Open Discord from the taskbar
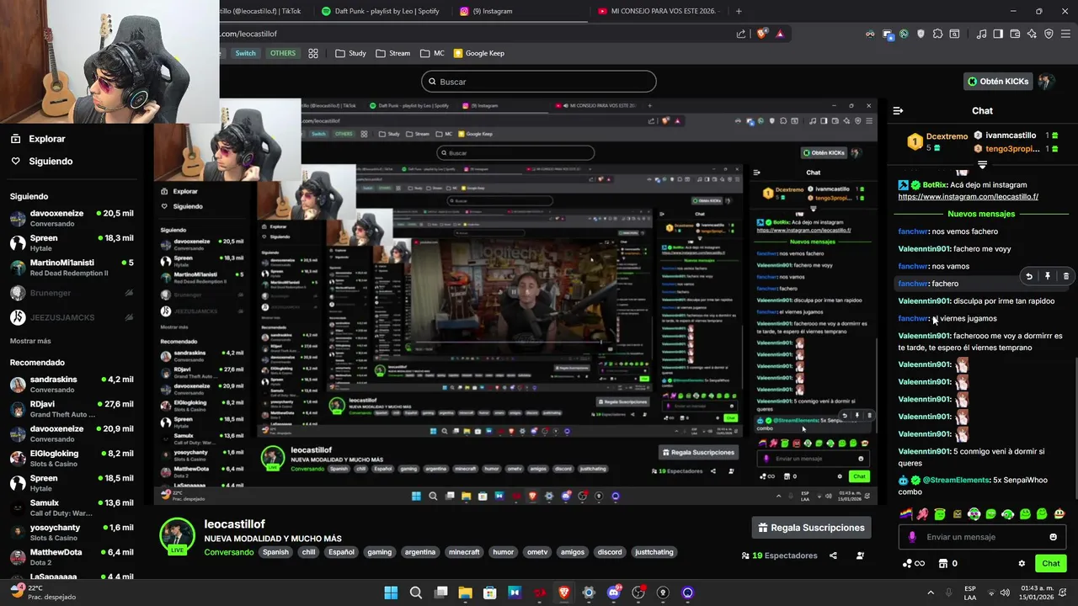This screenshot has height=606, width=1078. click(613, 593)
